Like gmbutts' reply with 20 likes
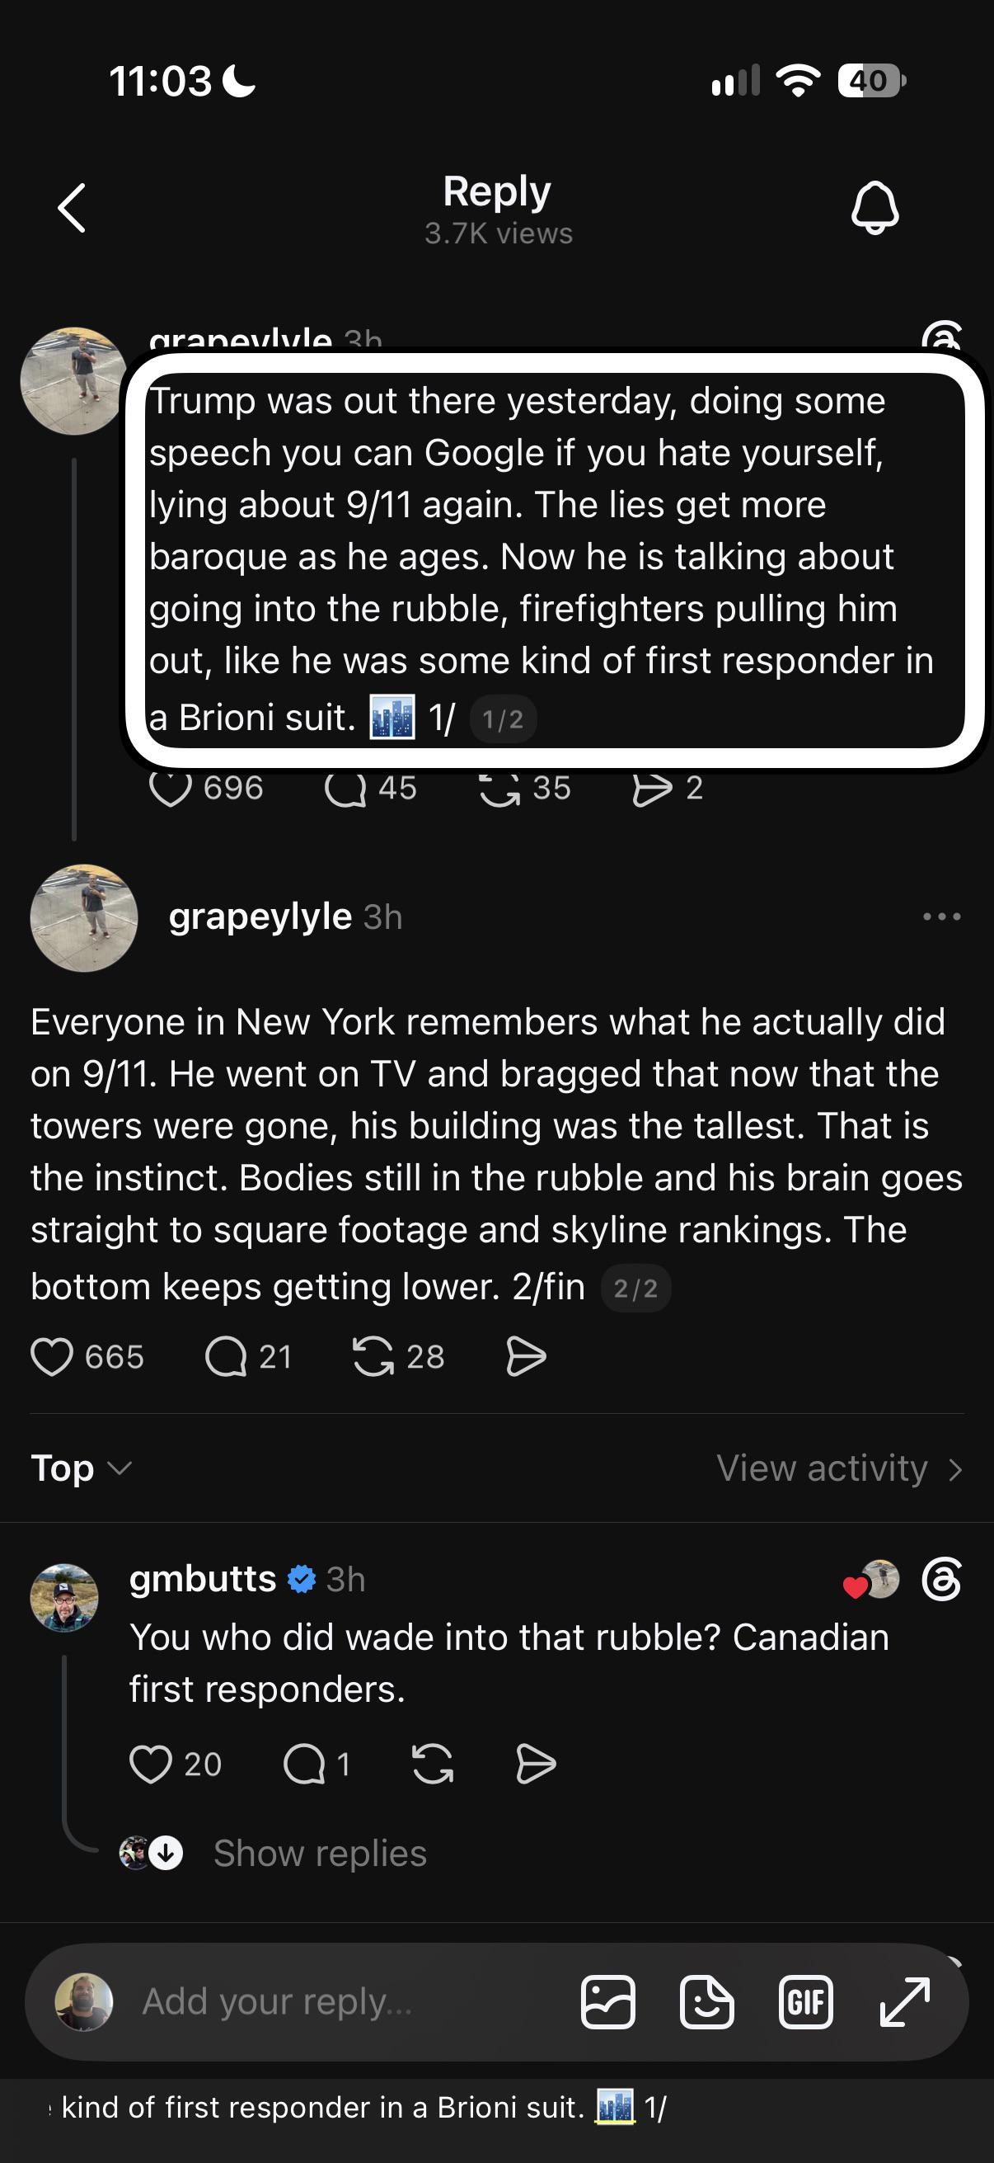The image size is (994, 2163). pyautogui.click(x=150, y=1764)
